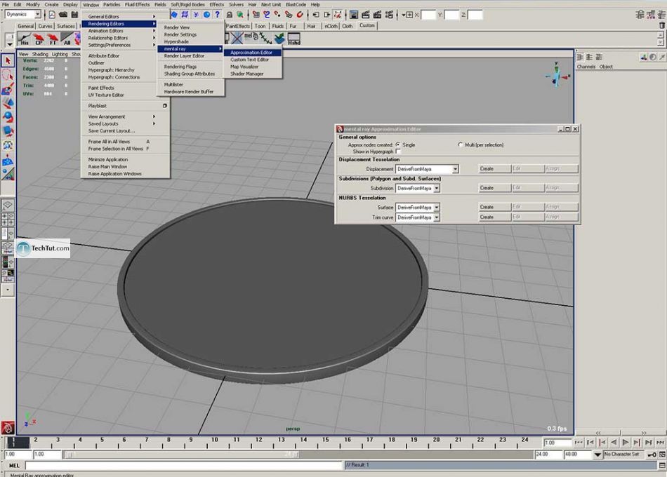The width and height of the screenshot is (667, 477).
Task: Toggle the auto keyframe key icon
Action: [x=652, y=455]
